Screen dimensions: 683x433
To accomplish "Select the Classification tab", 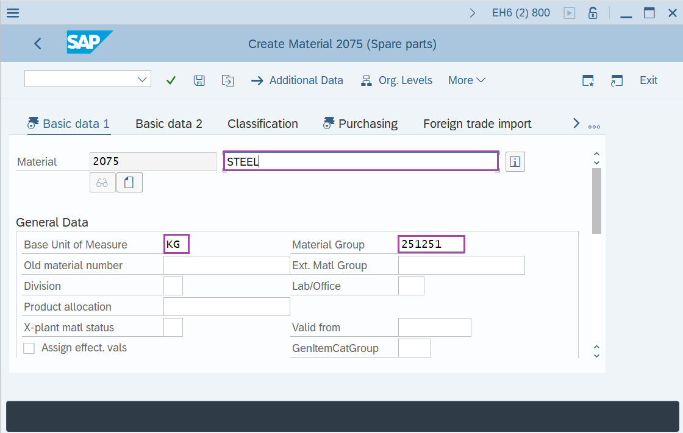I will point(262,124).
